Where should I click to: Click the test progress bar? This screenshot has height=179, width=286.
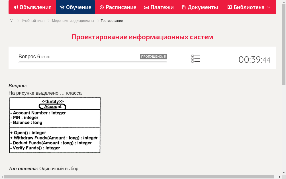(93, 62)
